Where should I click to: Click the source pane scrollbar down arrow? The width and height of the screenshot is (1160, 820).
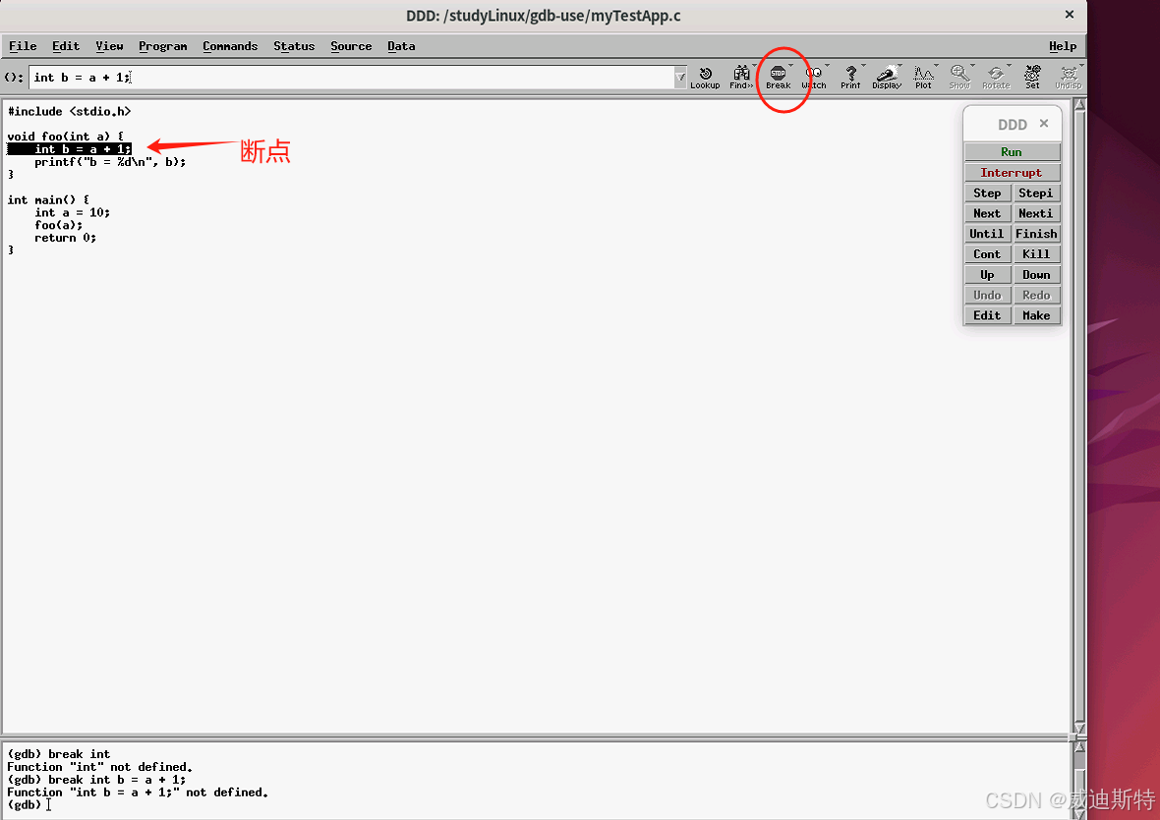[1078, 727]
